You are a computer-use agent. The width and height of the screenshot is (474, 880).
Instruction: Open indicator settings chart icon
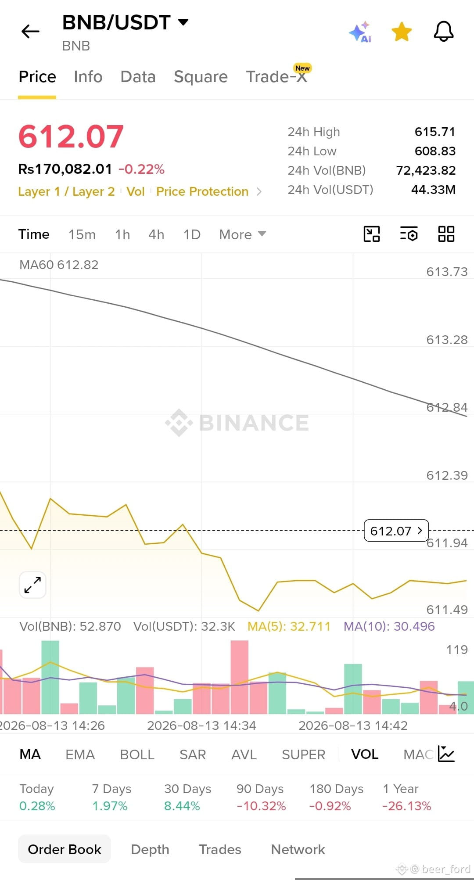(446, 754)
